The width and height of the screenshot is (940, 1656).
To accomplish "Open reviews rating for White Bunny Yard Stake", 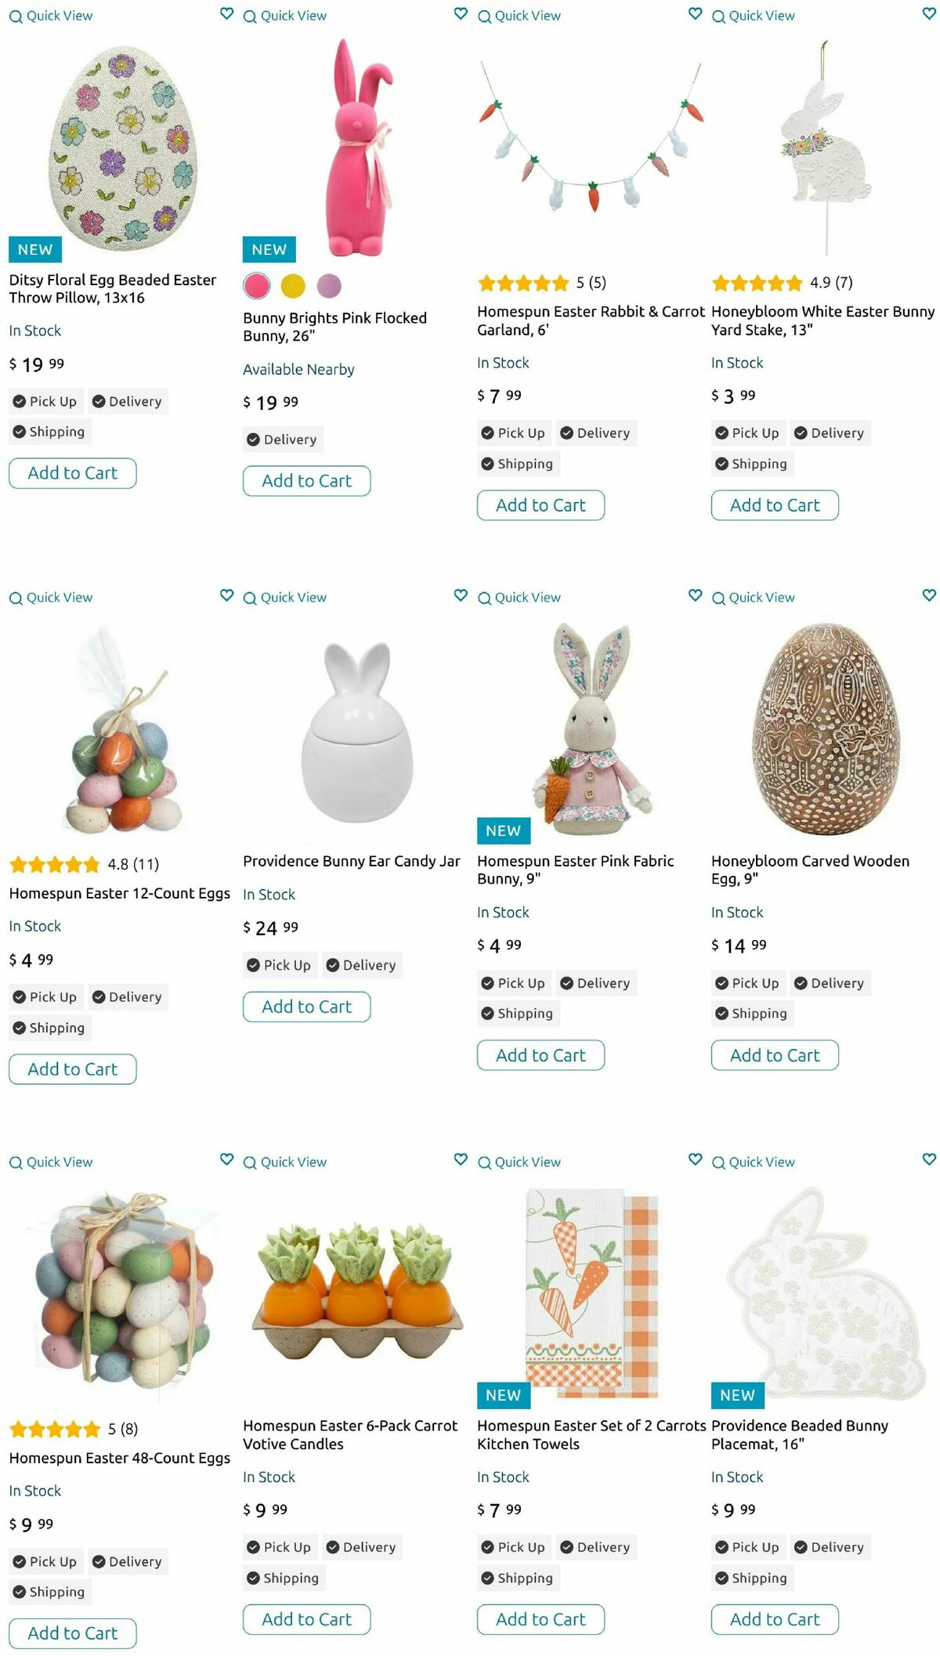I will 782,283.
